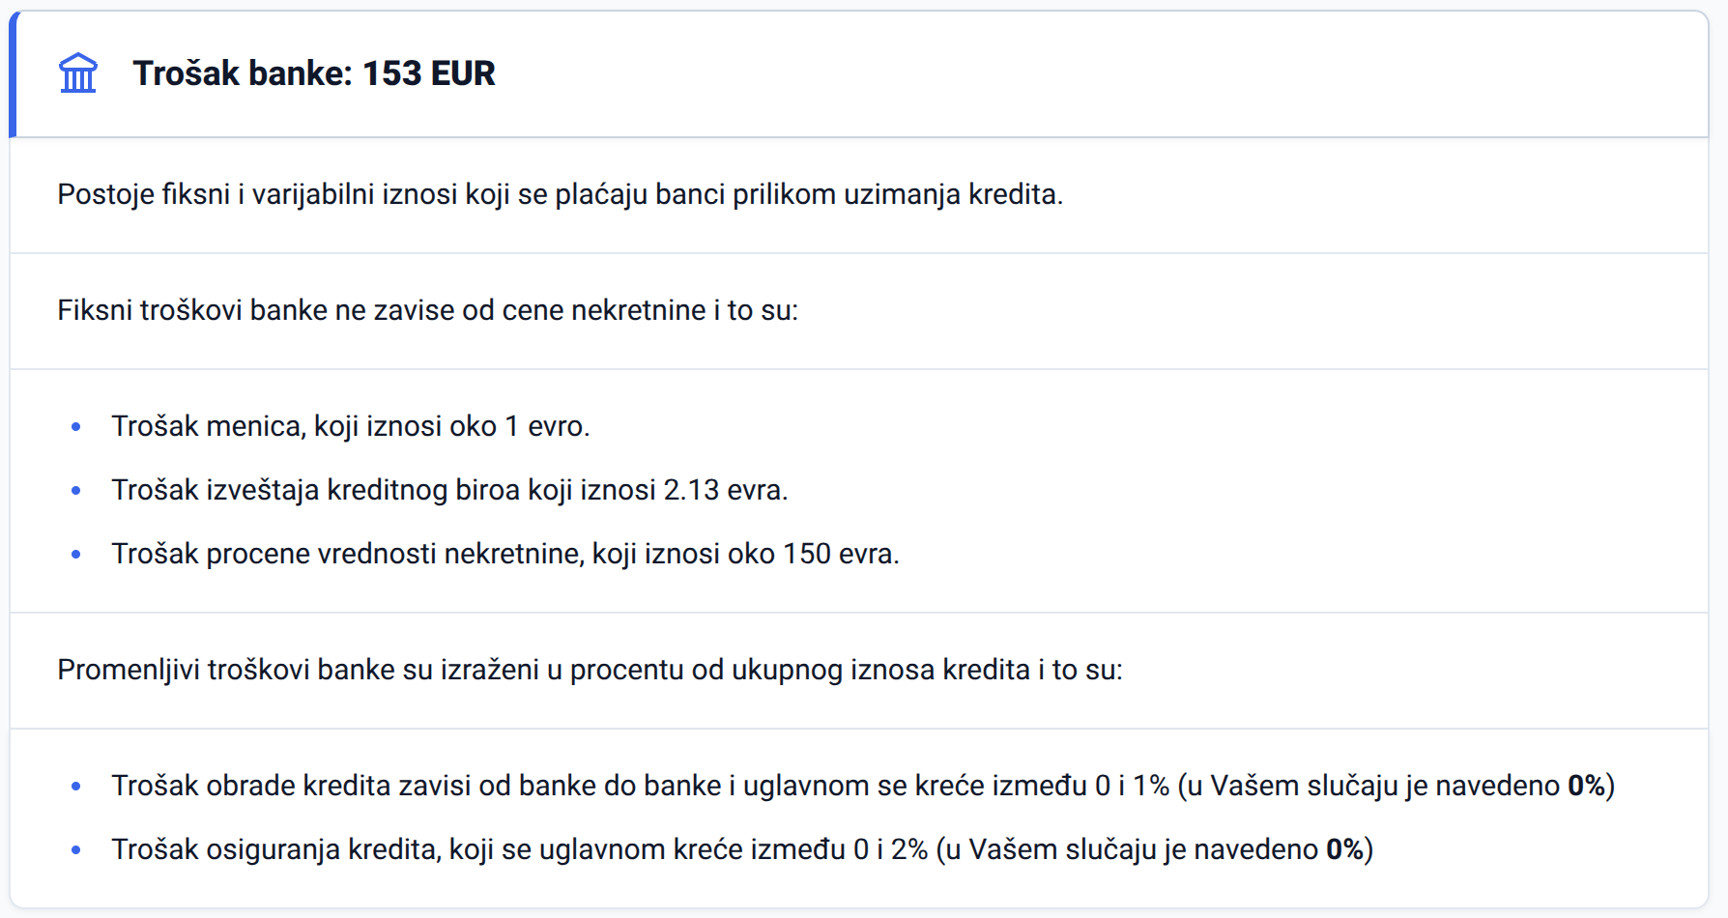This screenshot has height=918, width=1728.
Task: Click the bank building icon
Action: pyautogui.click(x=78, y=73)
